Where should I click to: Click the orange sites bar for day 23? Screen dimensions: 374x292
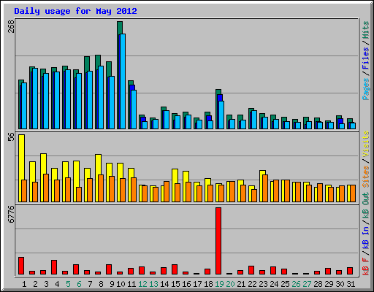[265, 188]
